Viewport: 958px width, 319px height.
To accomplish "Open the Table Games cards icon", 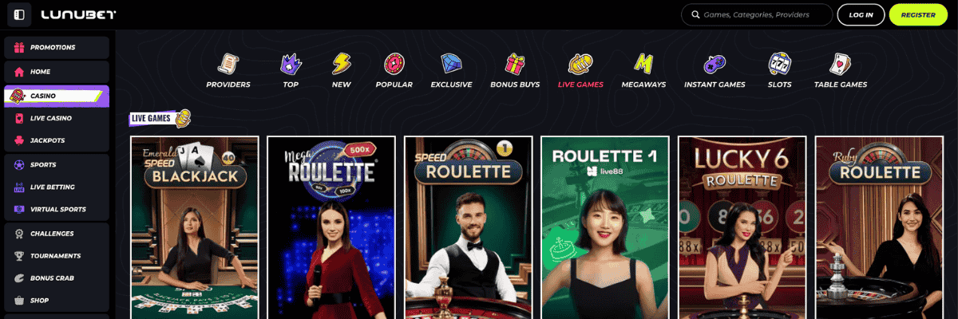I will [840, 64].
